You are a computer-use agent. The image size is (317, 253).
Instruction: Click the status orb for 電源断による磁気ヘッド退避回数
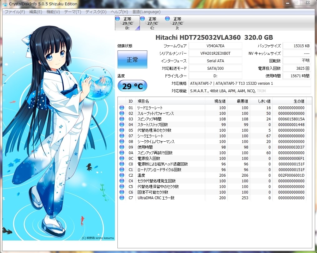click(x=122, y=164)
